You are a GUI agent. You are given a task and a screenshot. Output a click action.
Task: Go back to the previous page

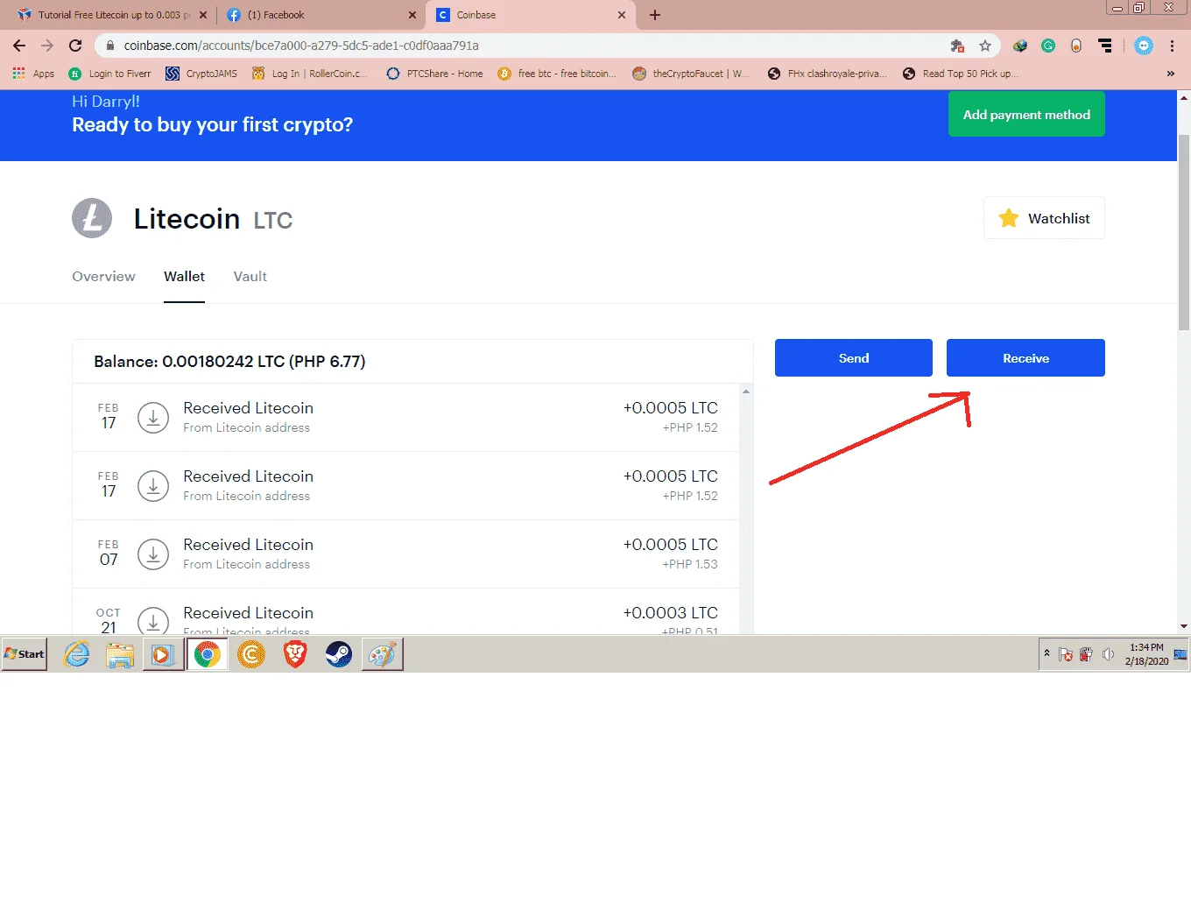click(x=19, y=46)
